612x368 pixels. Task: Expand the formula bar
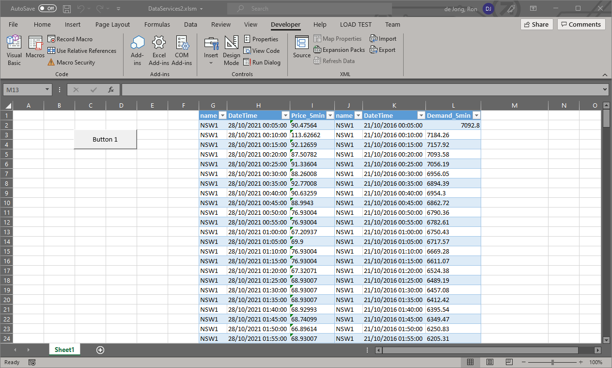click(605, 90)
